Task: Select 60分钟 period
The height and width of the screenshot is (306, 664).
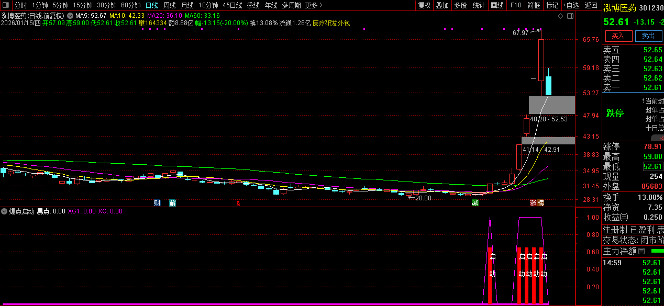Action: (x=131, y=5)
